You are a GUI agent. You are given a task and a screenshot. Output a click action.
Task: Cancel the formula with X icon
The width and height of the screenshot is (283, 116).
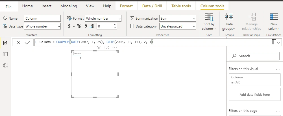click(x=18, y=42)
